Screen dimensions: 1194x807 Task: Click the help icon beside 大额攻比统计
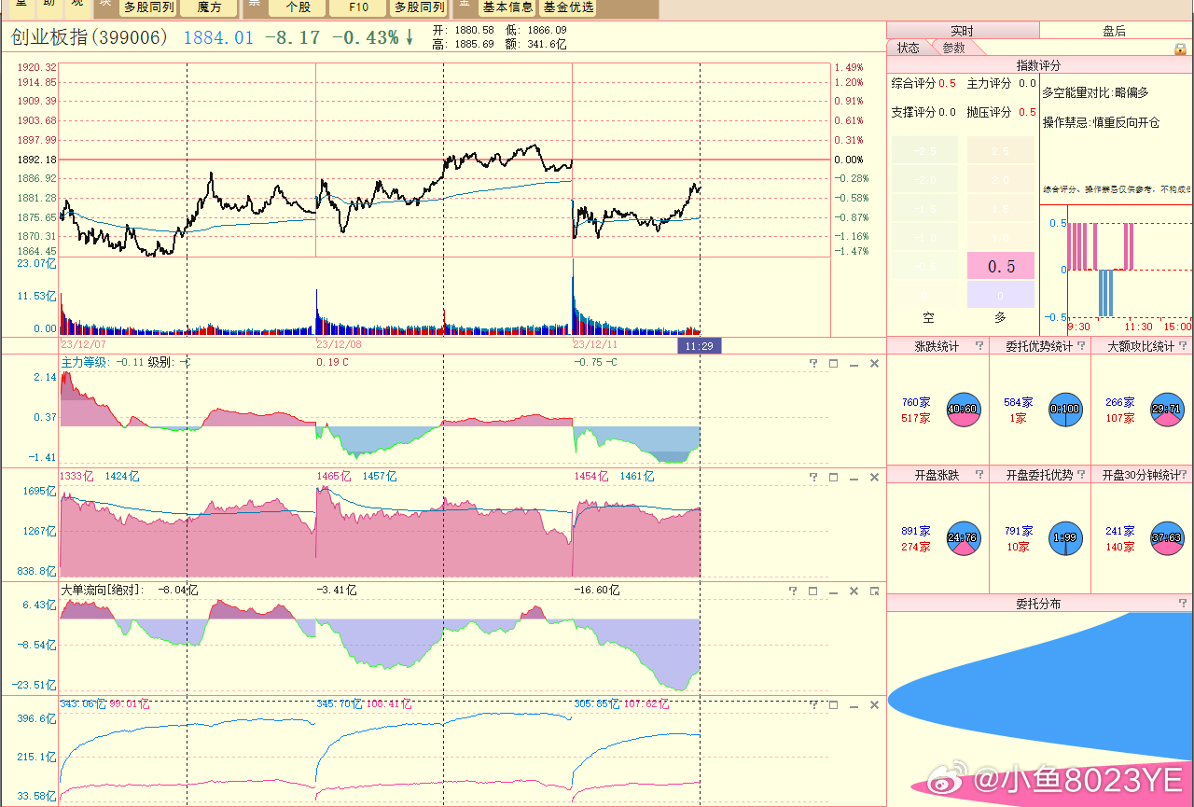coord(1185,346)
